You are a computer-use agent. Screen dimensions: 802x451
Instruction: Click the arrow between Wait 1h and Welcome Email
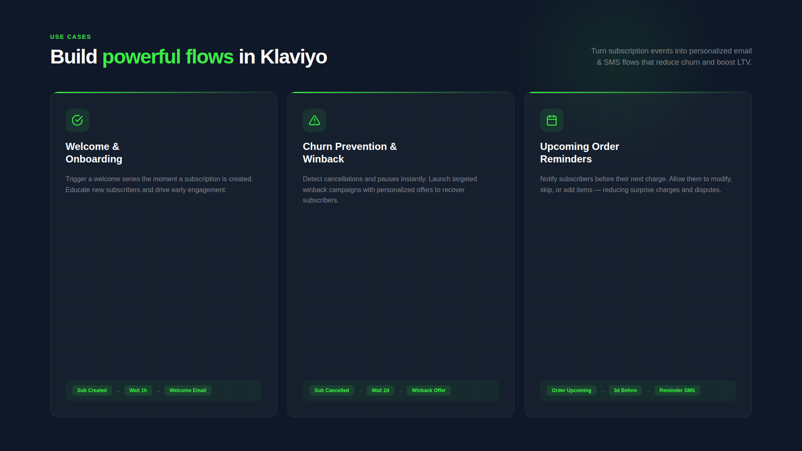[x=158, y=391]
